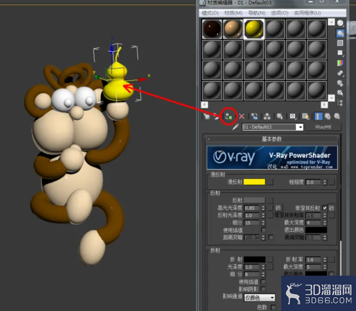Select the beige material sample slot

click(x=233, y=29)
